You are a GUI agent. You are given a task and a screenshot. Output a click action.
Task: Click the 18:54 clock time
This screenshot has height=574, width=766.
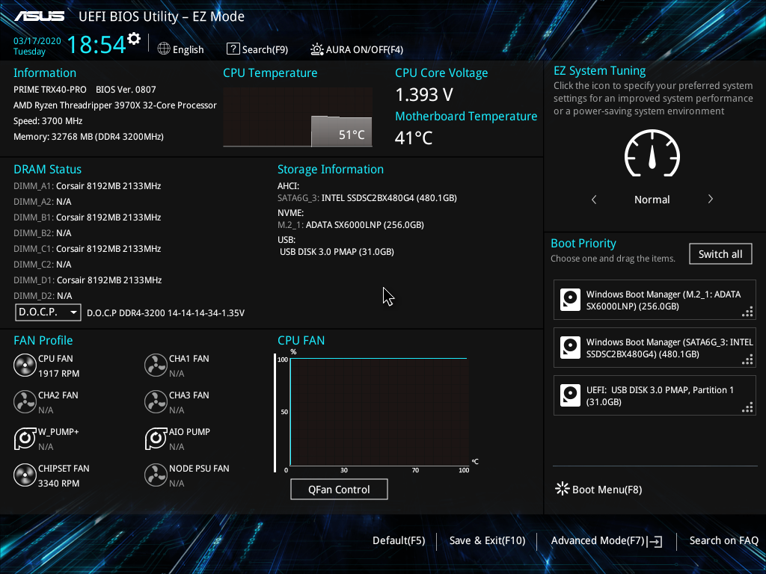pos(96,44)
